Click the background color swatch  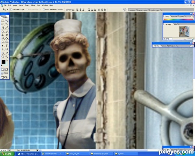click(x=6, y=64)
